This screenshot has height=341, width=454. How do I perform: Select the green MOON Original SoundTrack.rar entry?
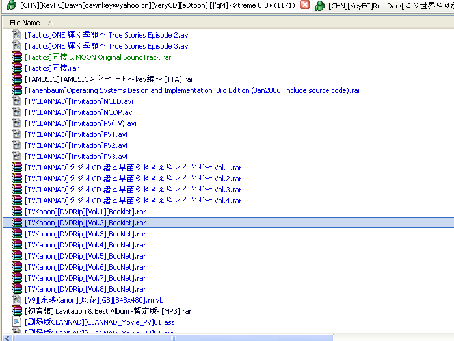pos(98,57)
